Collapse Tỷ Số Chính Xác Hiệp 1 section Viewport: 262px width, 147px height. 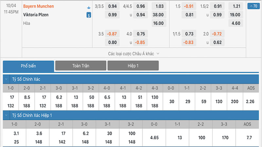[x=6, y=115]
